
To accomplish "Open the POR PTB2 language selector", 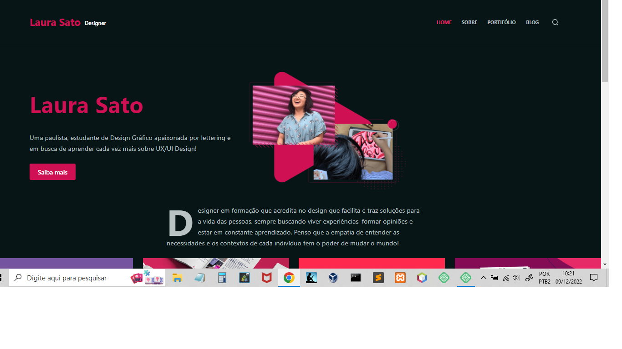I will tap(544, 278).
